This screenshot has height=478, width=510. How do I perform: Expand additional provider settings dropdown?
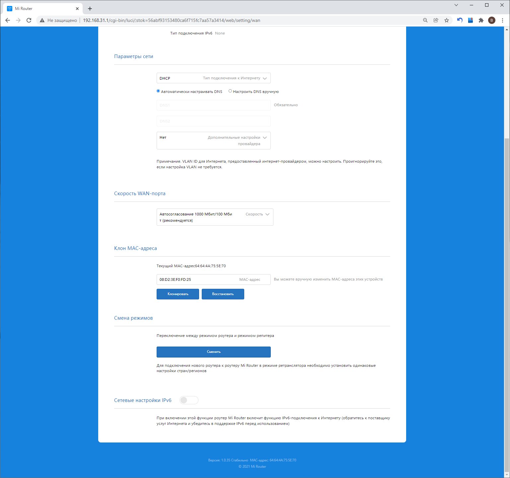[214, 141]
